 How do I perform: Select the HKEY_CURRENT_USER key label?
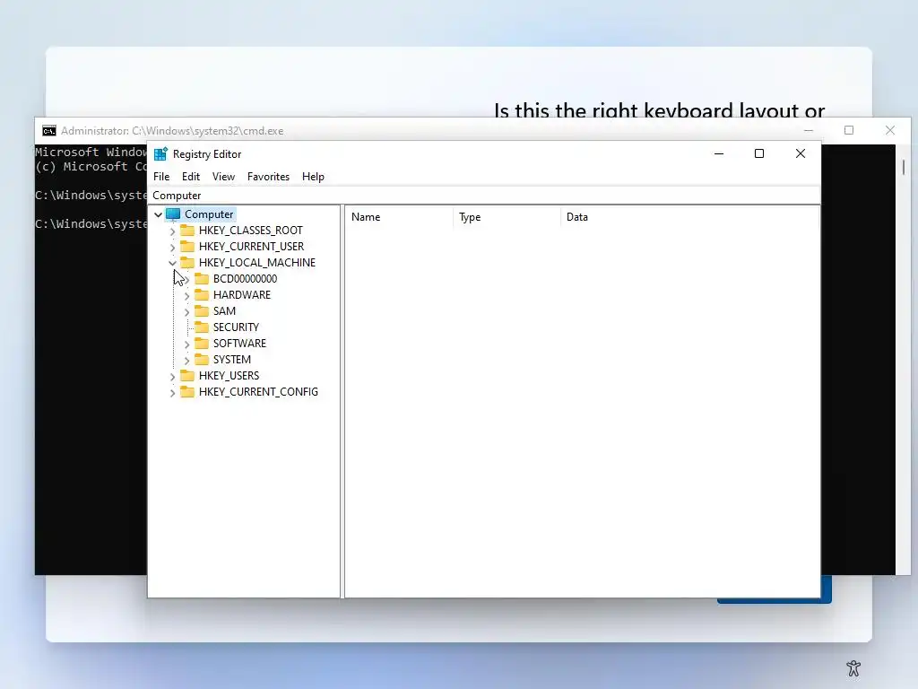pos(251,247)
